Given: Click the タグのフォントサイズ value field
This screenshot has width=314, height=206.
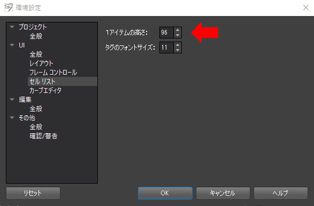Looking at the screenshot, I should [166, 47].
